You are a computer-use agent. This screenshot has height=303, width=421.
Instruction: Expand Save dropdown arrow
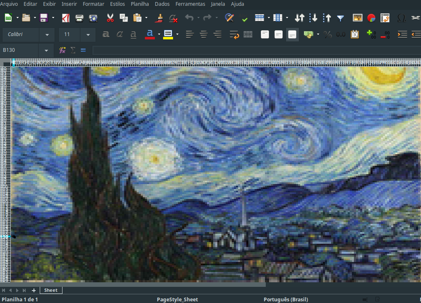pyautogui.click(x=53, y=18)
